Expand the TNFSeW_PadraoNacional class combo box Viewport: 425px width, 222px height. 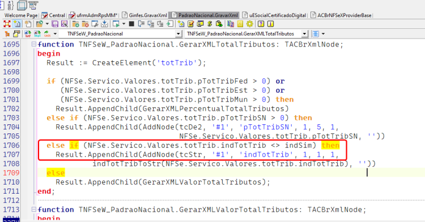(x=178, y=33)
